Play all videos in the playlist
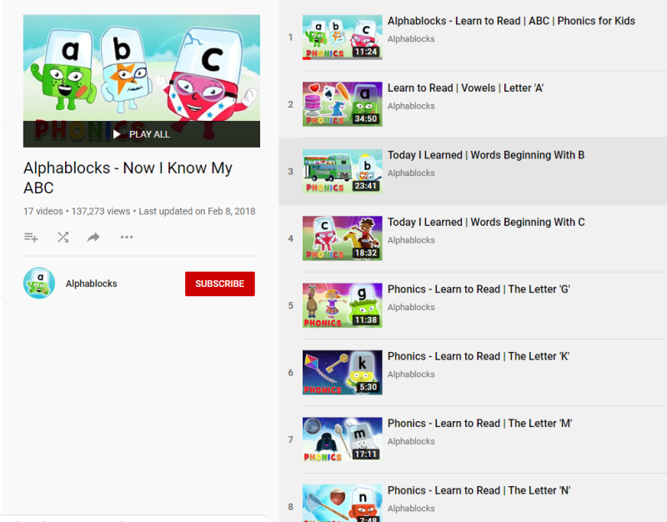This screenshot has width=667, height=522. [142, 134]
